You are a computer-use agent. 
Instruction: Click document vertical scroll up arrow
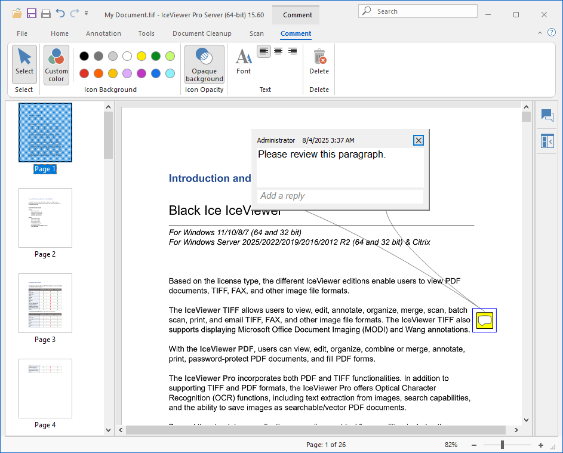tap(526, 107)
